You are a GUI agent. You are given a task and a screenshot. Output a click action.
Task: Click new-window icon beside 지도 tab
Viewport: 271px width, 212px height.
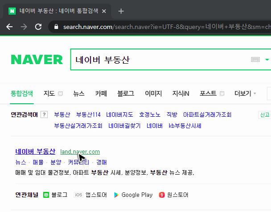click(60, 94)
